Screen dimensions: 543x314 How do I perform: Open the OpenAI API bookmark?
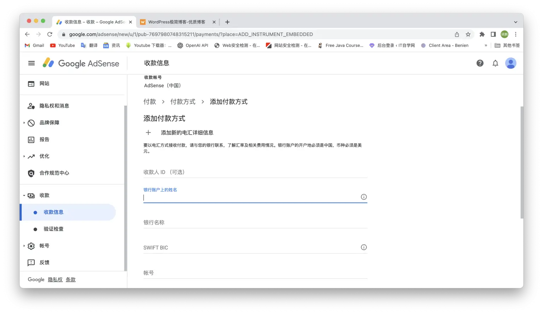(x=193, y=45)
